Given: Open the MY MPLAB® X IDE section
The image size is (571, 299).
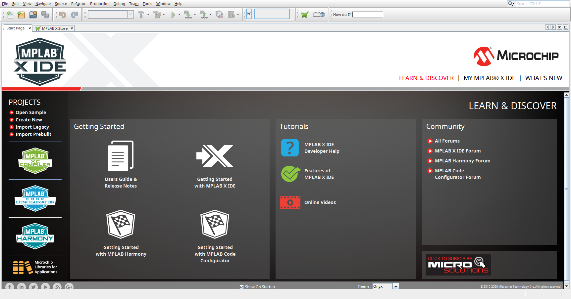Looking at the screenshot, I should click(490, 78).
